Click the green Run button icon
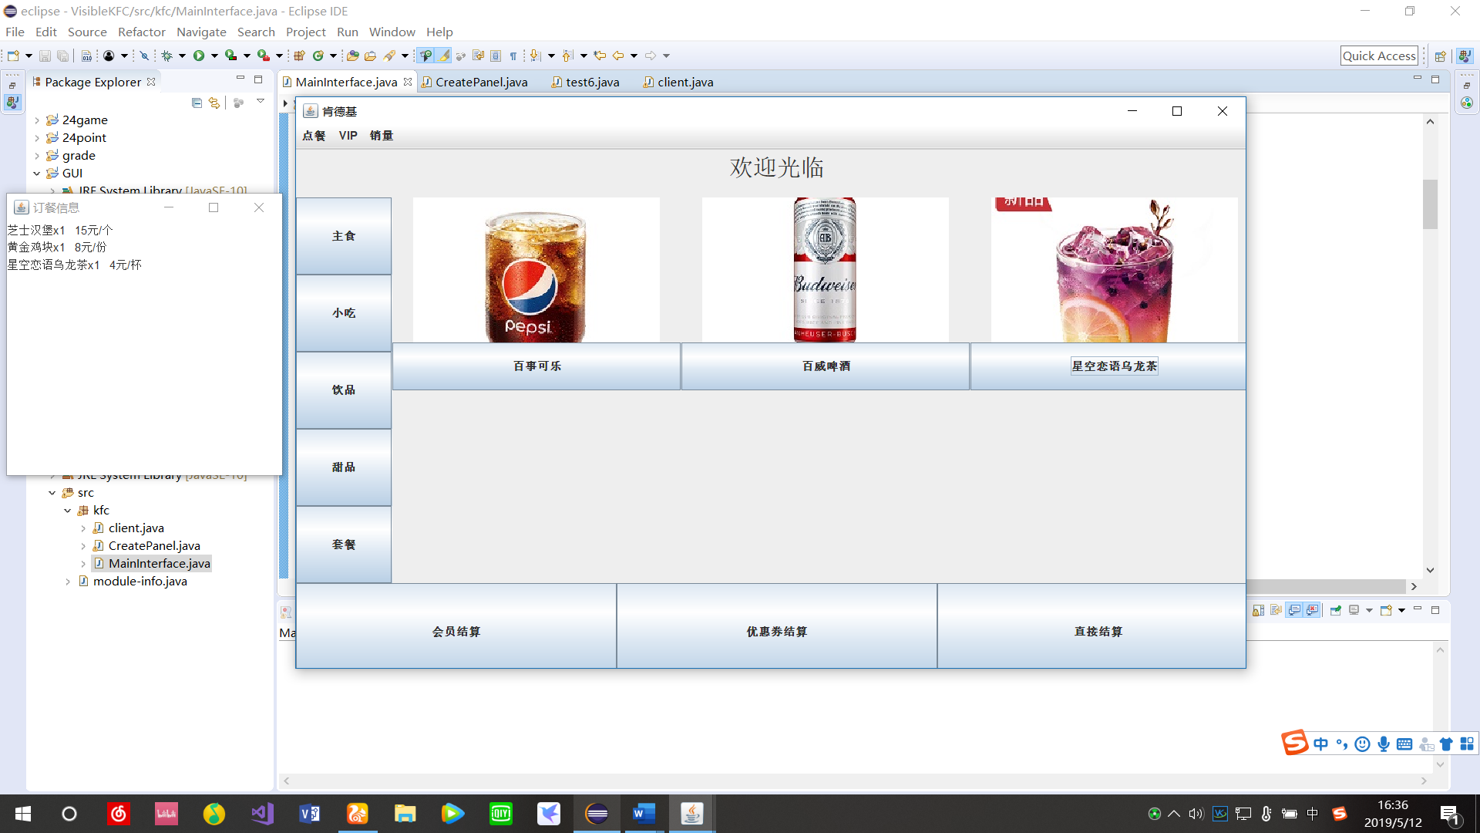Image resolution: width=1480 pixels, height=833 pixels. [x=199, y=56]
